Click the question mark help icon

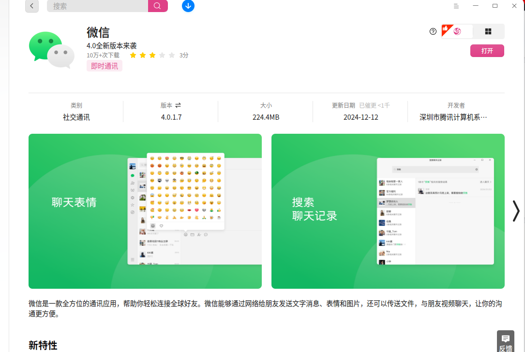pos(433,31)
